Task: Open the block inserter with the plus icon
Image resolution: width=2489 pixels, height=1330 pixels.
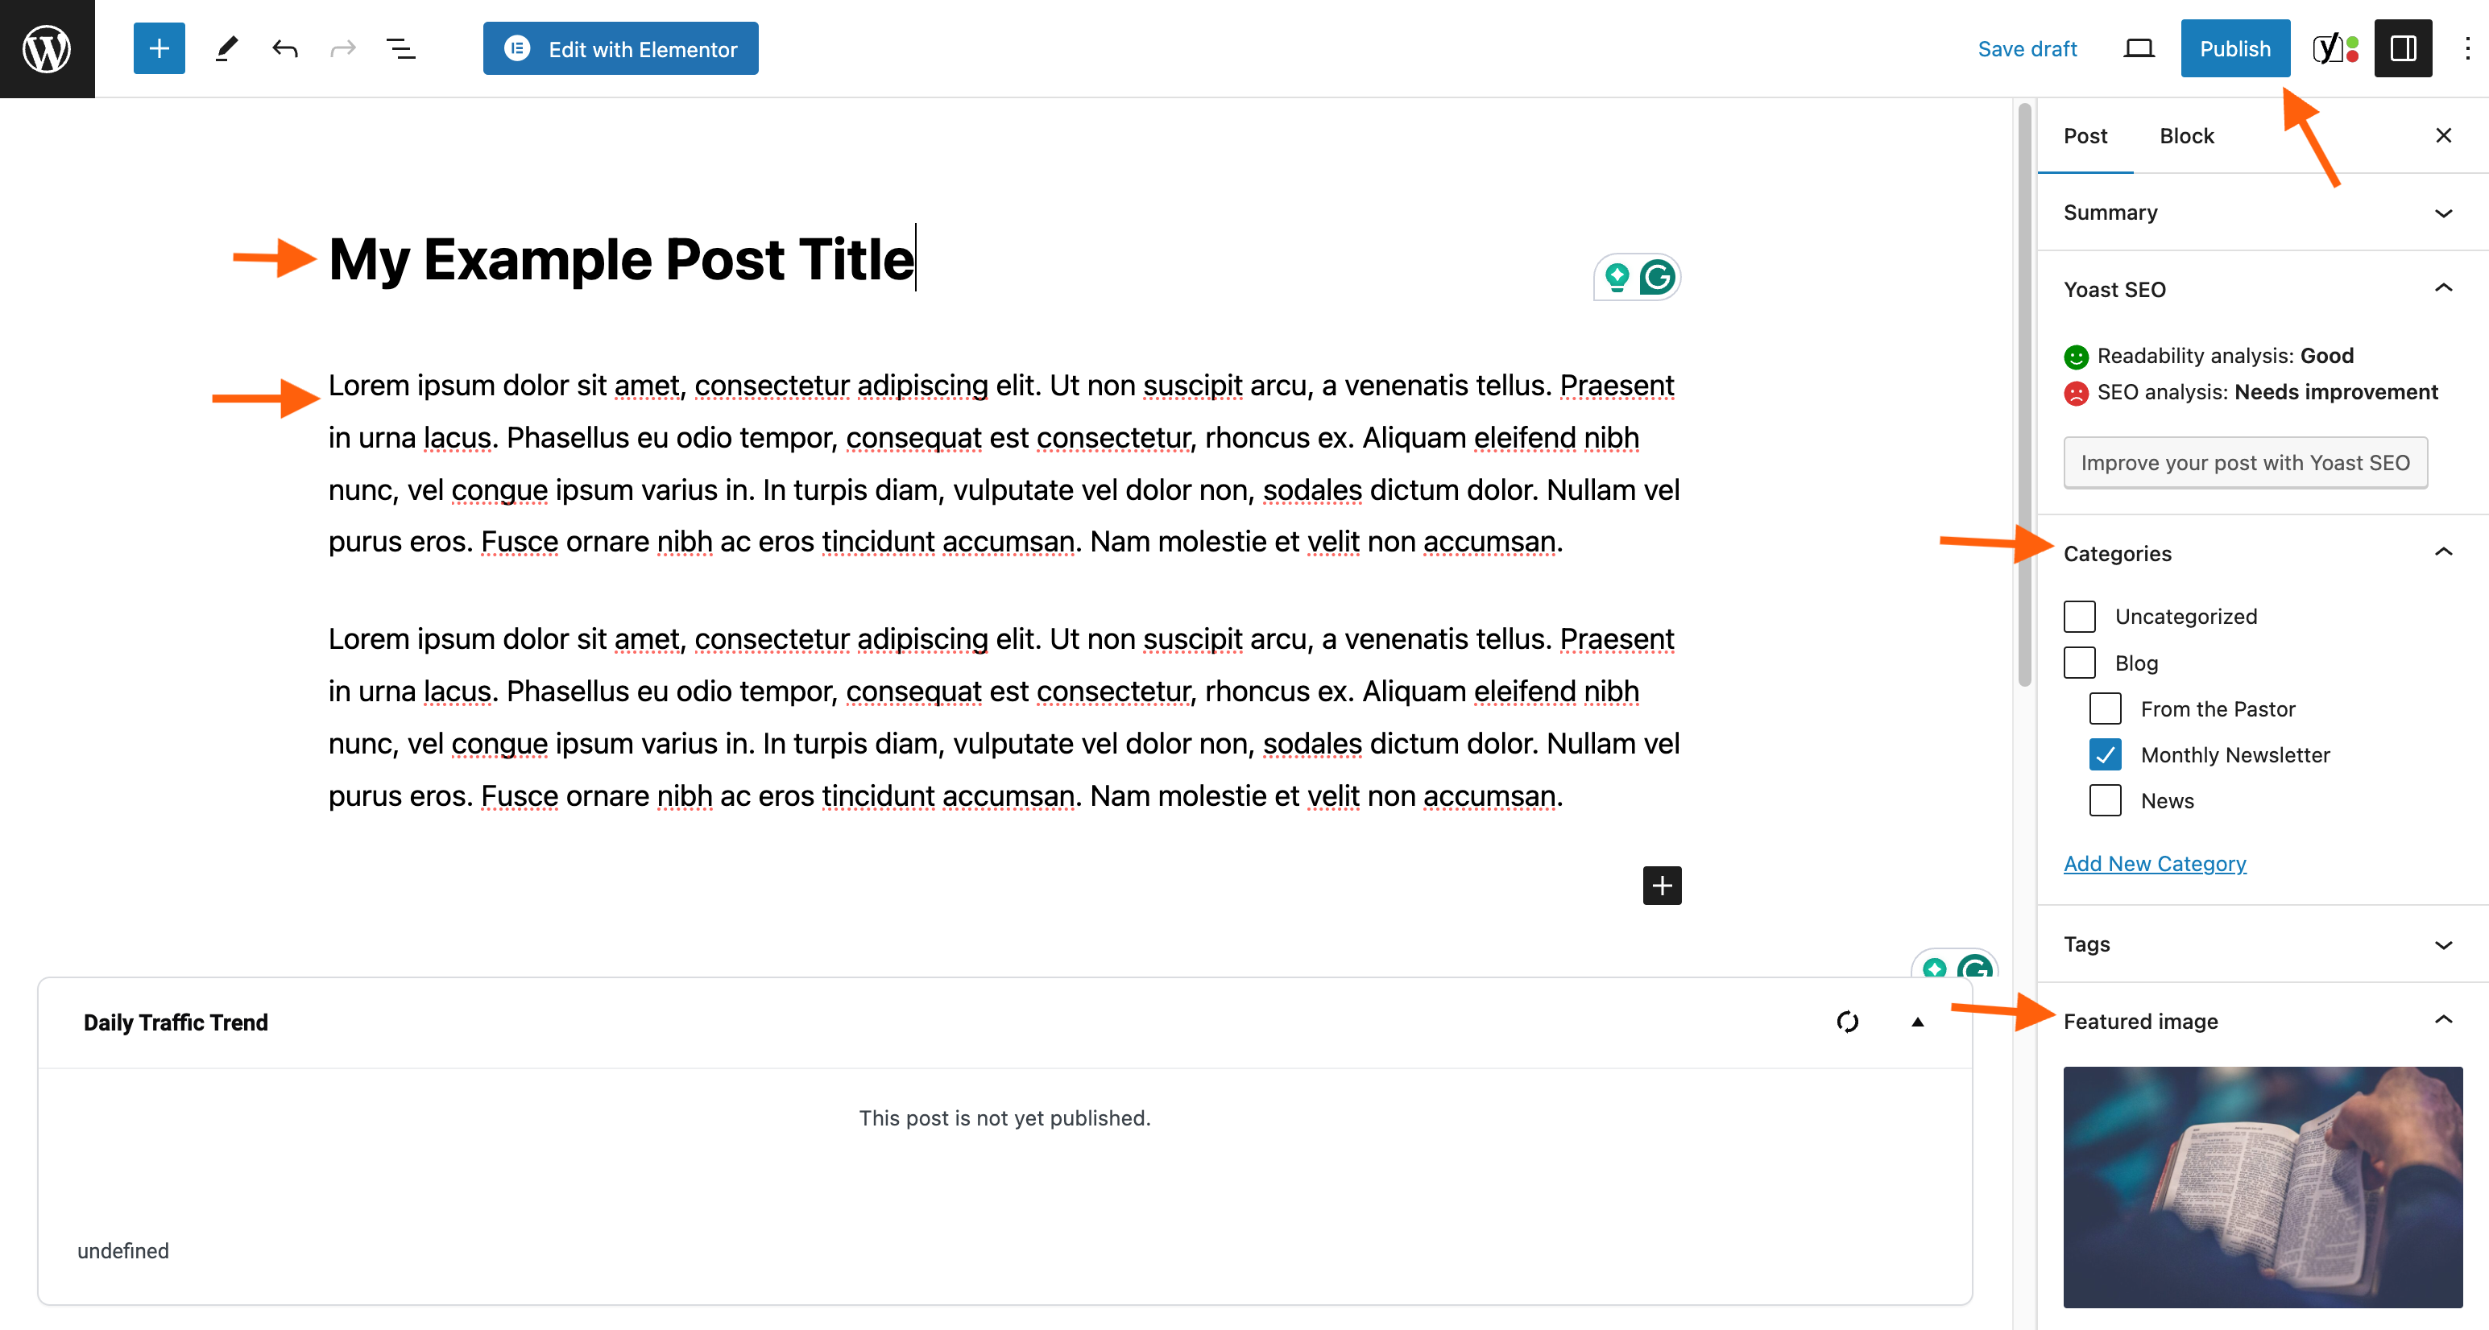Action: click(159, 48)
